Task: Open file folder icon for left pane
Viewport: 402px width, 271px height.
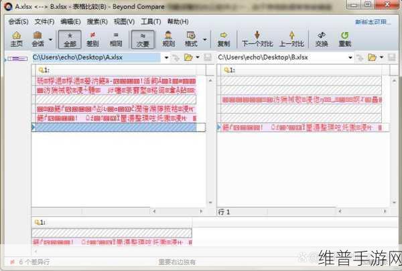Action: pyautogui.click(x=188, y=58)
